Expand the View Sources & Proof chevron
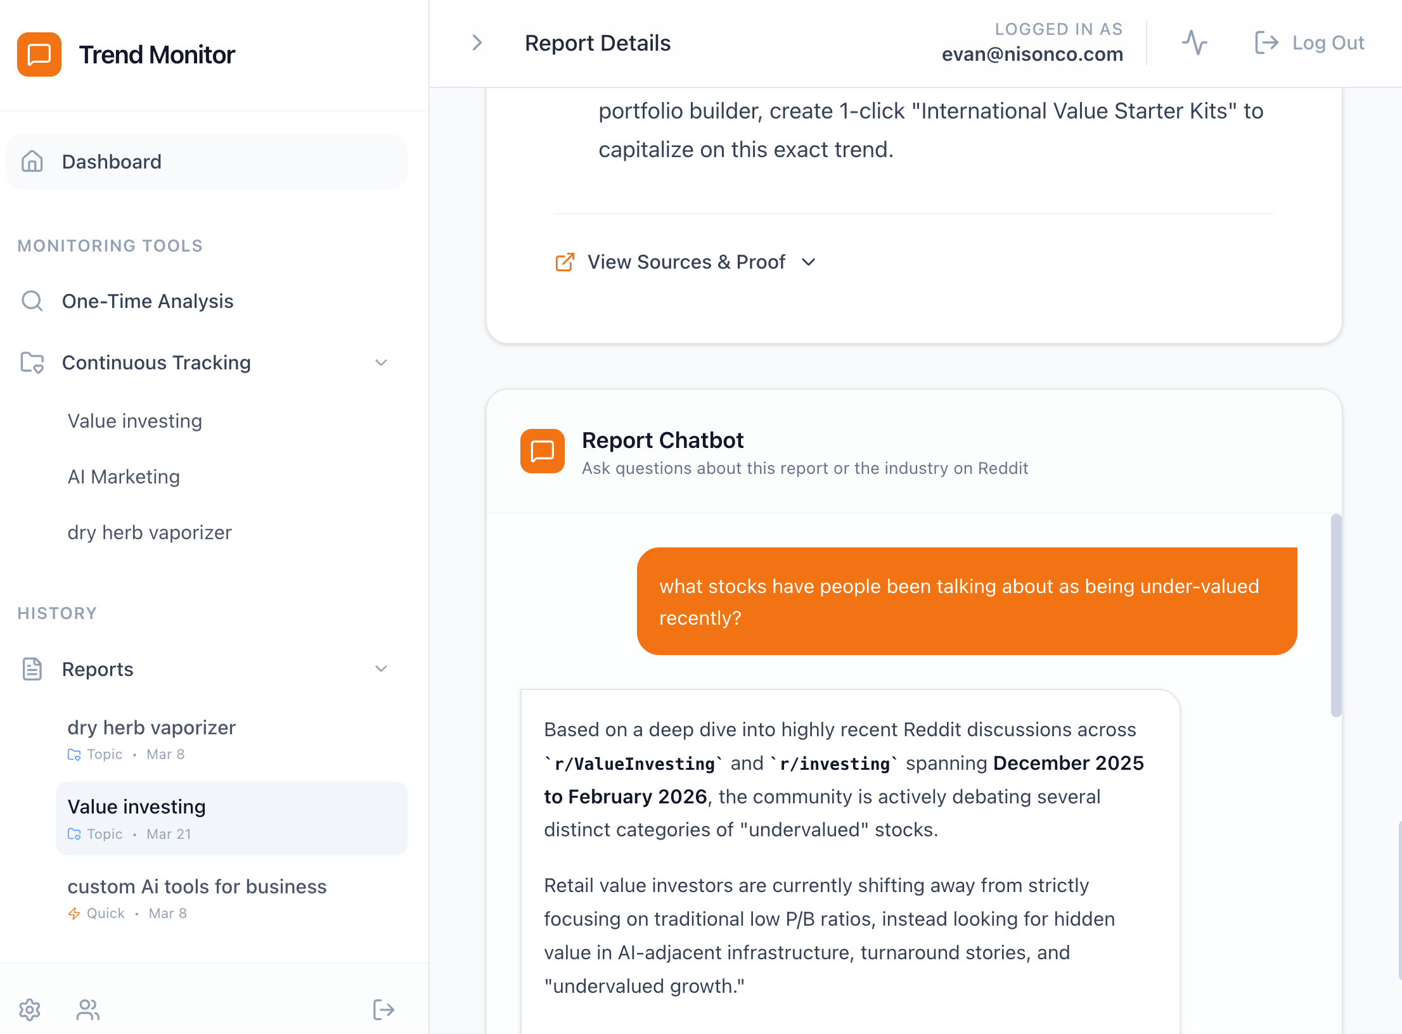The height and width of the screenshot is (1034, 1402). [x=809, y=262]
